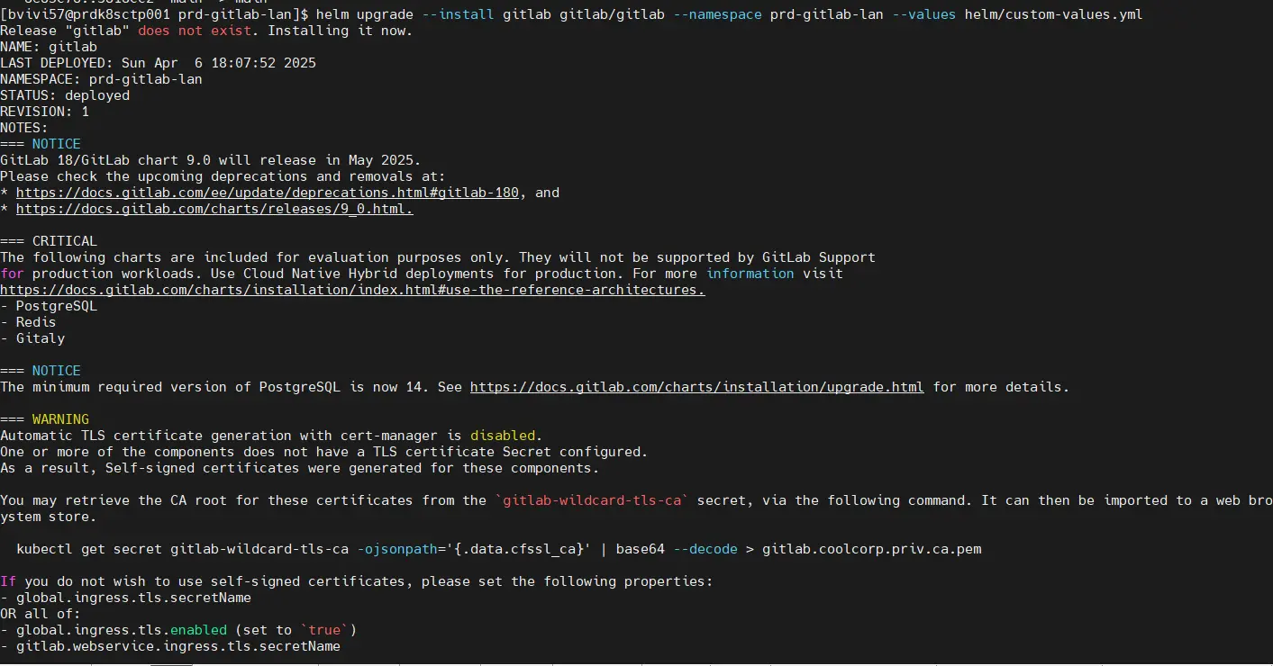1273x666 pixels.
Task: Click the "Self-signed certificates were generated" line
Action: 299,468
